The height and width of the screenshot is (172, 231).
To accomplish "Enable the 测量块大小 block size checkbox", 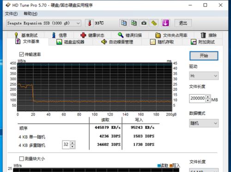I will pos(21,159).
